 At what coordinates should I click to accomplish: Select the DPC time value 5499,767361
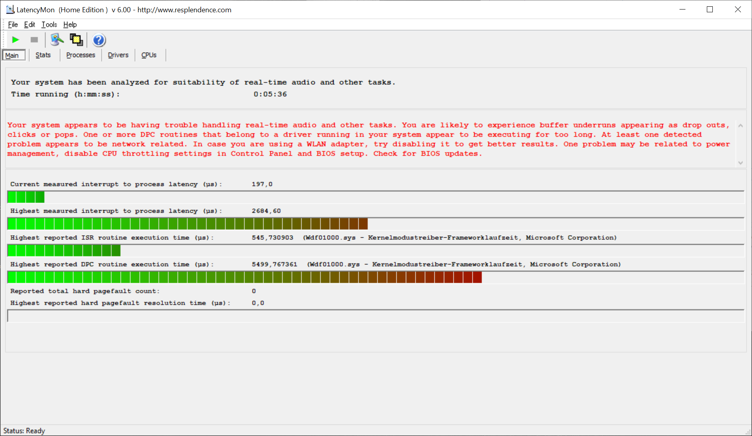click(275, 265)
